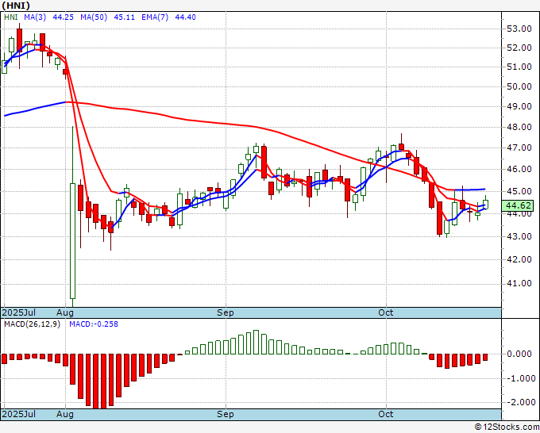Click the 0.000 MACD axis label

tap(522, 354)
